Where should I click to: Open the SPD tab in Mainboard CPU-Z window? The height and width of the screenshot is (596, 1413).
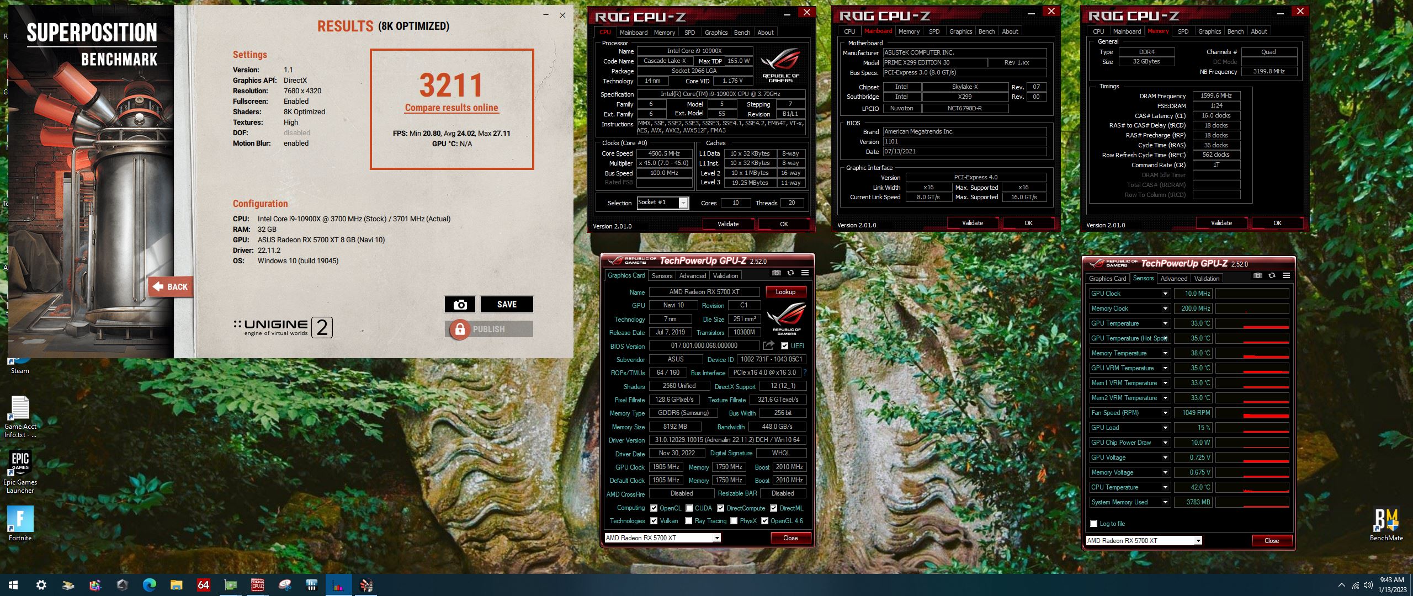[934, 31]
